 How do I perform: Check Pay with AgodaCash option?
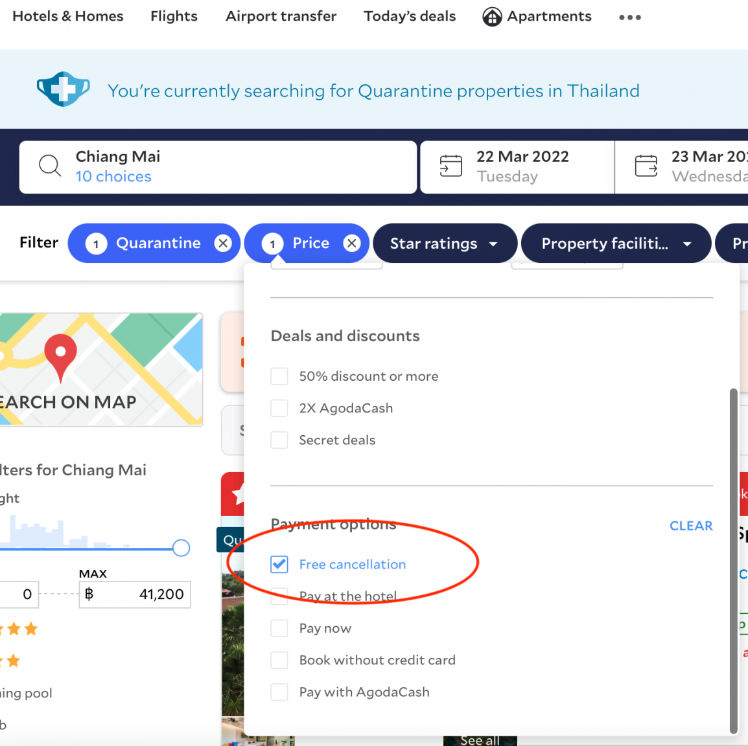pos(279,692)
